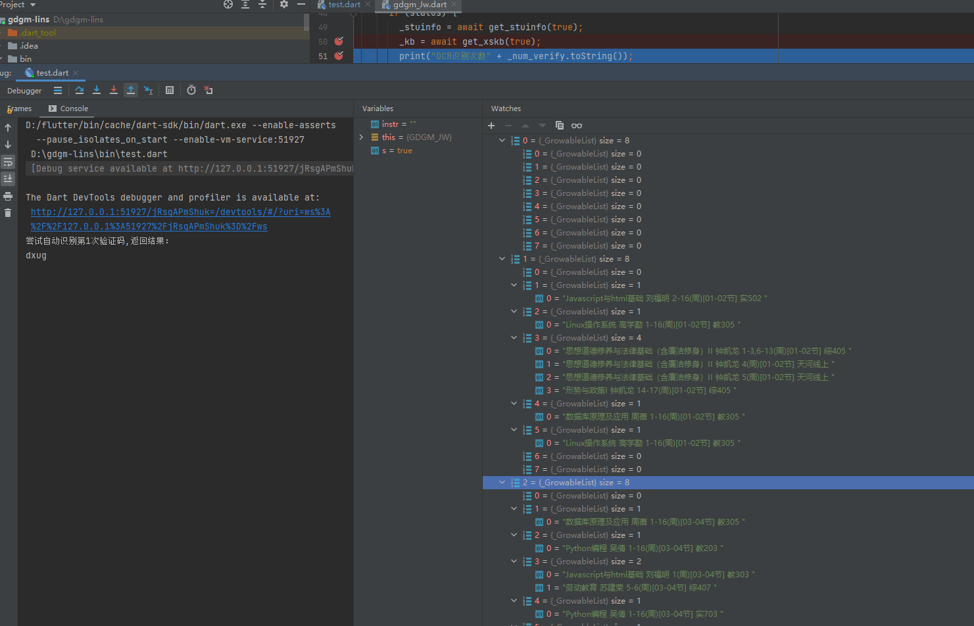Toggle breakpoint on line 51
Image resolution: width=974 pixels, height=626 pixels.
[x=339, y=56]
